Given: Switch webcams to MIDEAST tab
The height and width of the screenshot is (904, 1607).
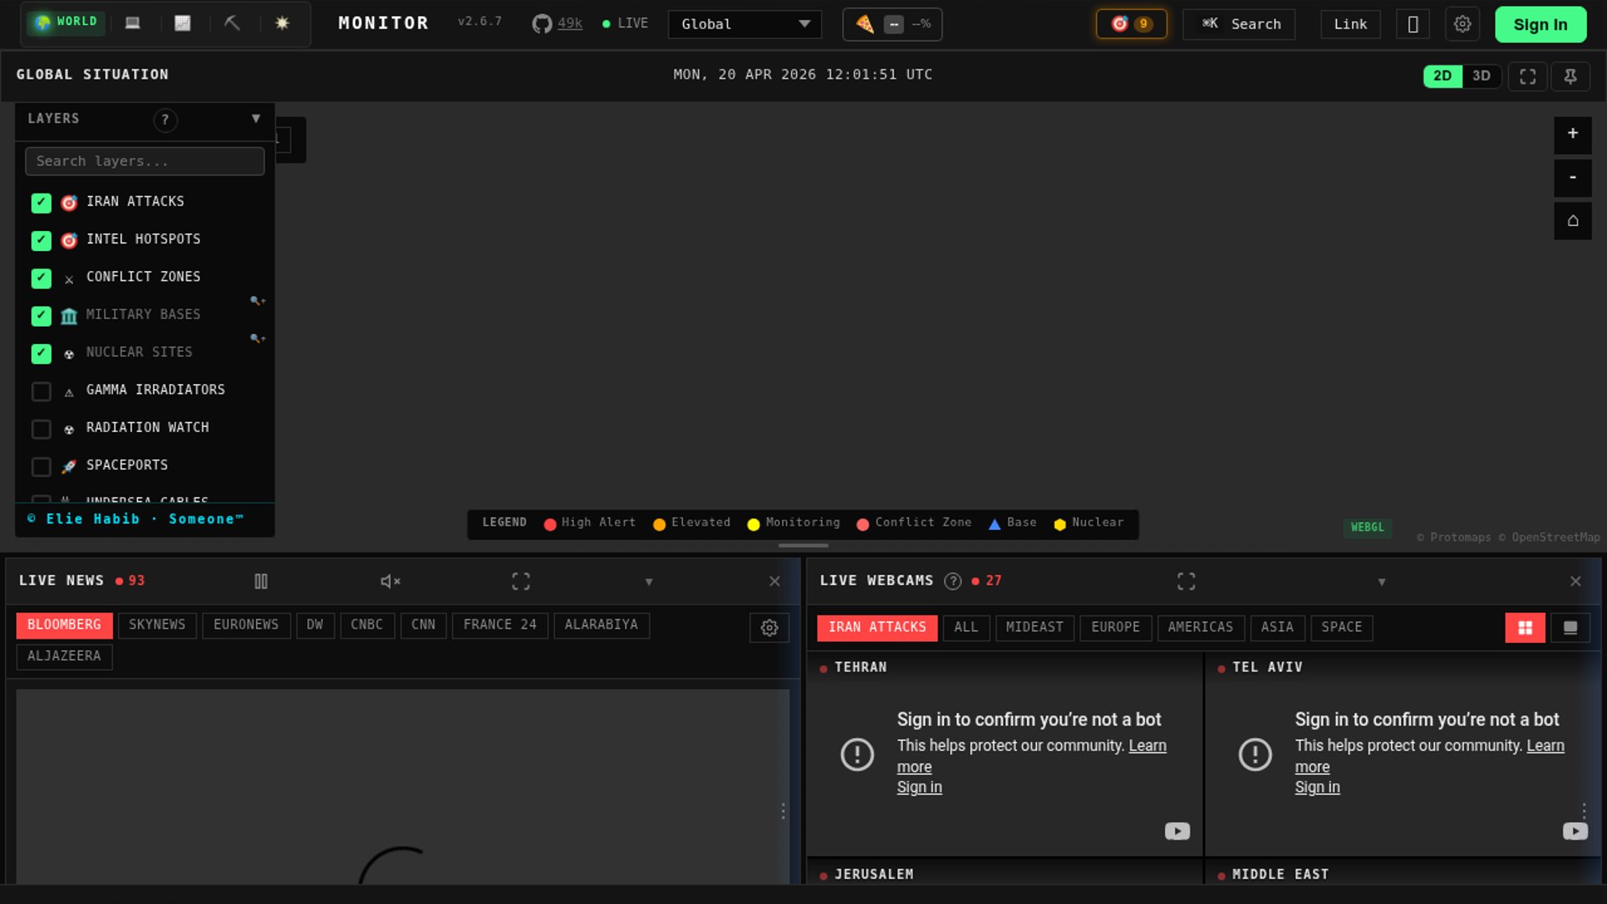Looking at the screenshot, I should (1034, 627).
